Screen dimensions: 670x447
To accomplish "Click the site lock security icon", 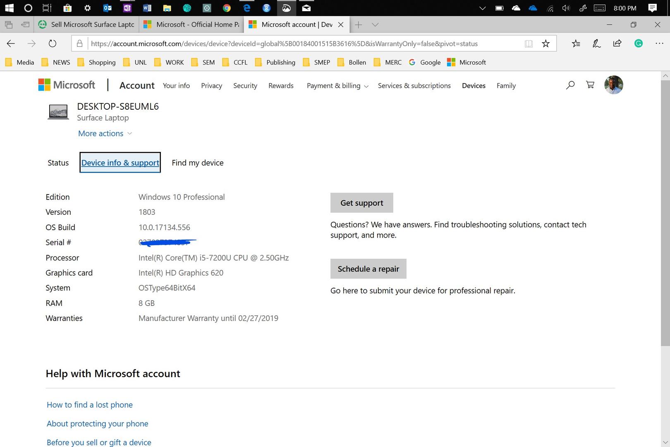I will (80, 43).
